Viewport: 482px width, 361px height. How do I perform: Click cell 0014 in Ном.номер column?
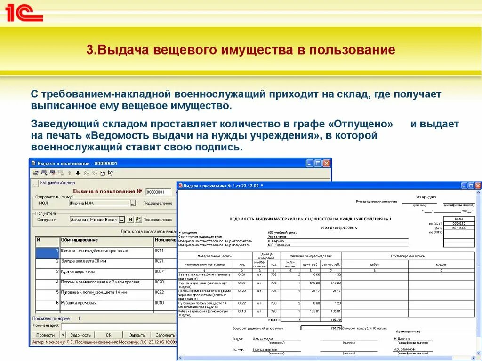coord(165,252)
